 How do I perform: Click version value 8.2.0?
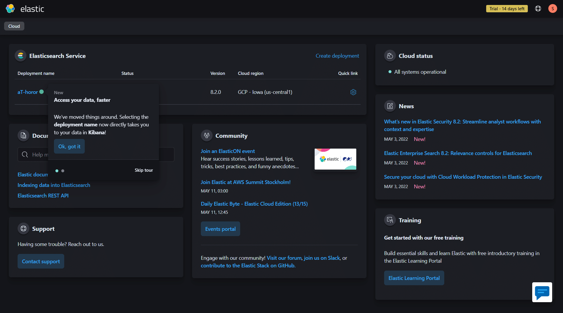pos(216,92)
